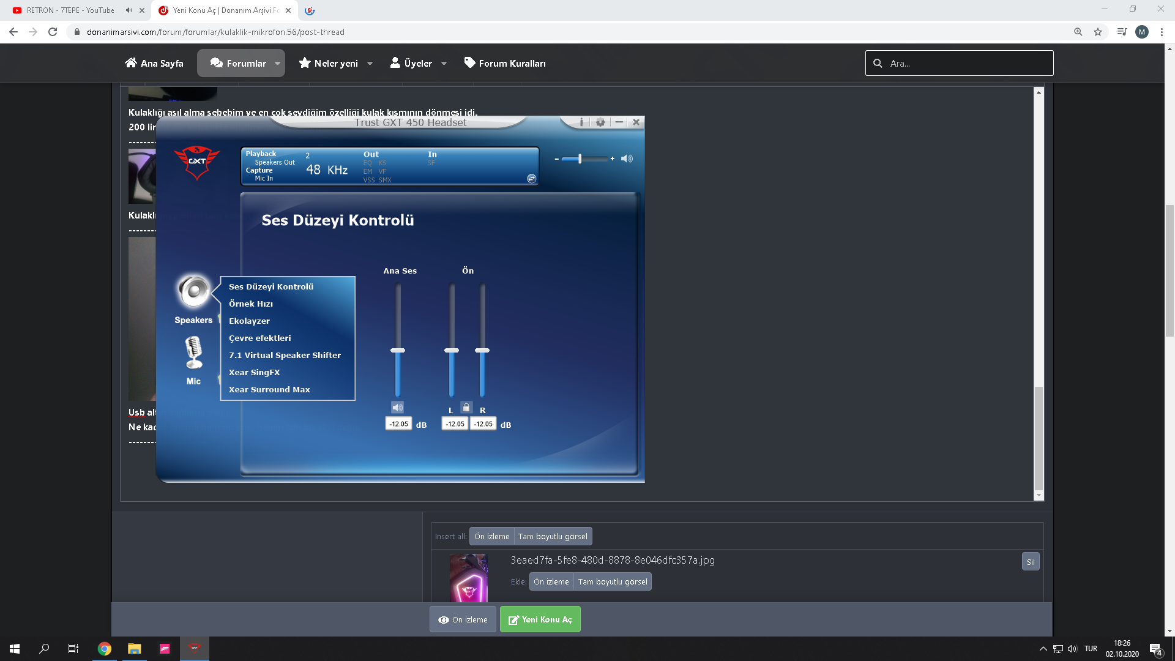Viewport: 1175px width, 661px height.
Task: Click the swap arrows icon in status panel
Action: pos(531,179)
